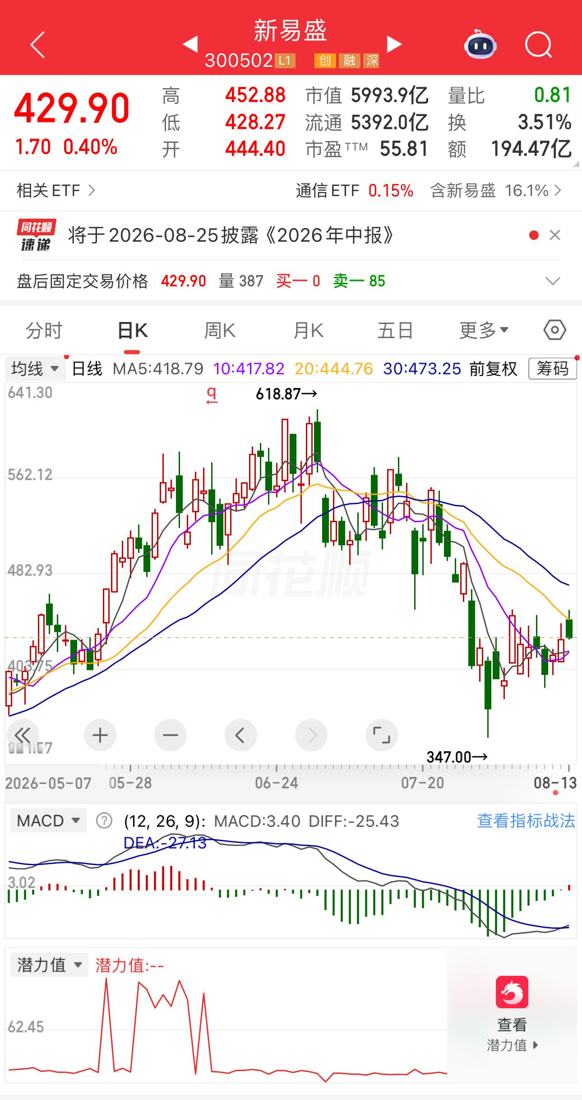This screenshot has width=582, height=1100.
Task: Open 含新易盛 16.1% details
Action: tap(496, 191)
